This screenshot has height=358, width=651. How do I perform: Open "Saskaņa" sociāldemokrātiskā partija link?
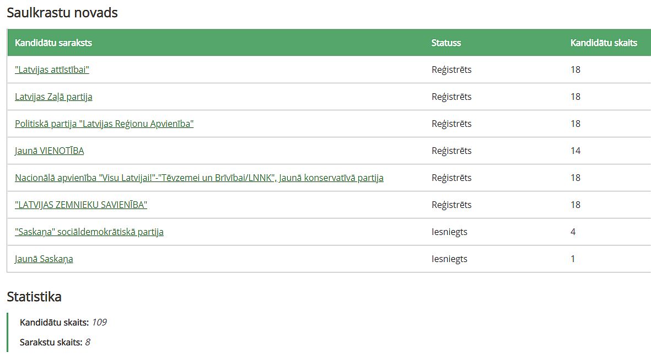tap(89, 231)
